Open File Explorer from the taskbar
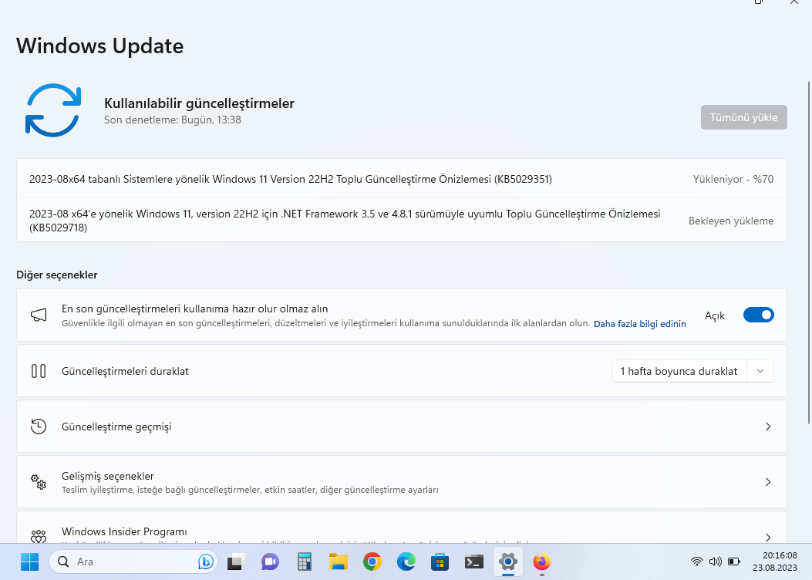812x580 pixels. click(339, 561)
